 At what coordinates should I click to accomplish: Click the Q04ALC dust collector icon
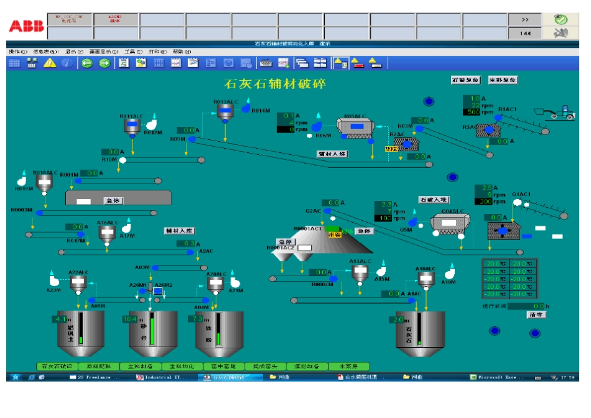pyautogui.click(x=450, y=225)
